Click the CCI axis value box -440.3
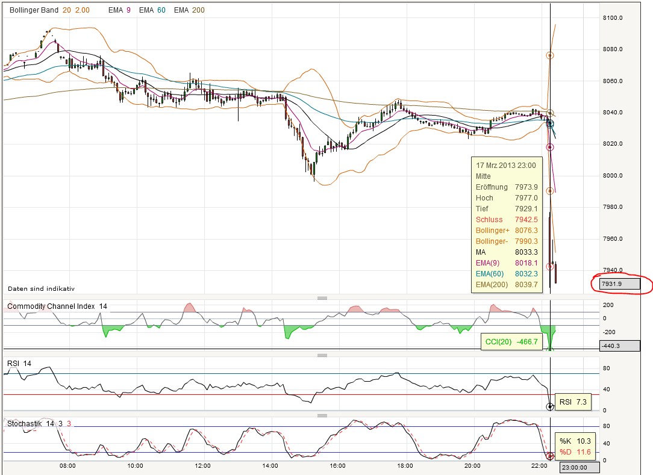 point(620,346)
